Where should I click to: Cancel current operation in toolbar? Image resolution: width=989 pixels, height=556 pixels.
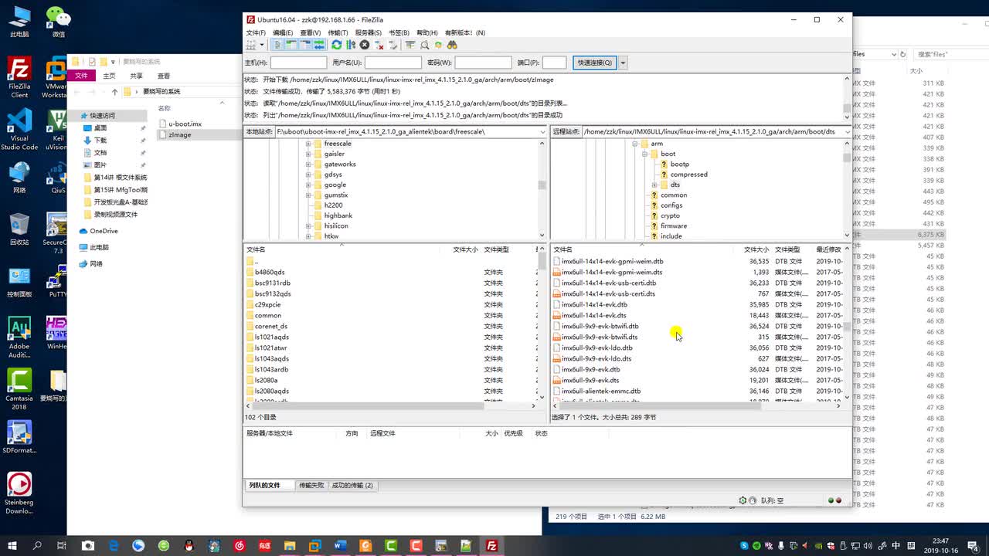click(364, 45)
